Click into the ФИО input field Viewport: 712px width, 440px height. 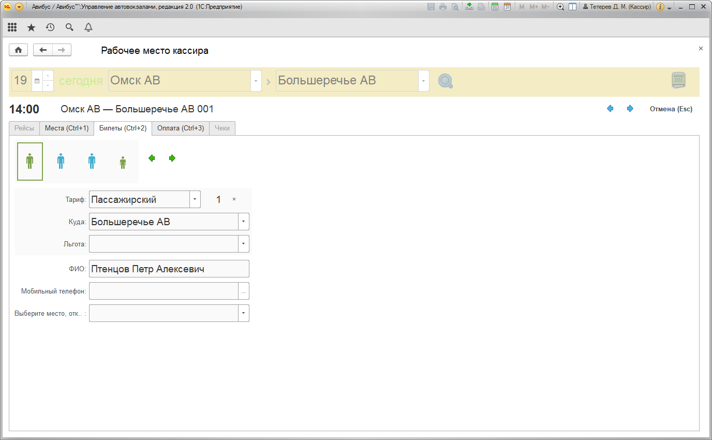(x=169, y=269)
